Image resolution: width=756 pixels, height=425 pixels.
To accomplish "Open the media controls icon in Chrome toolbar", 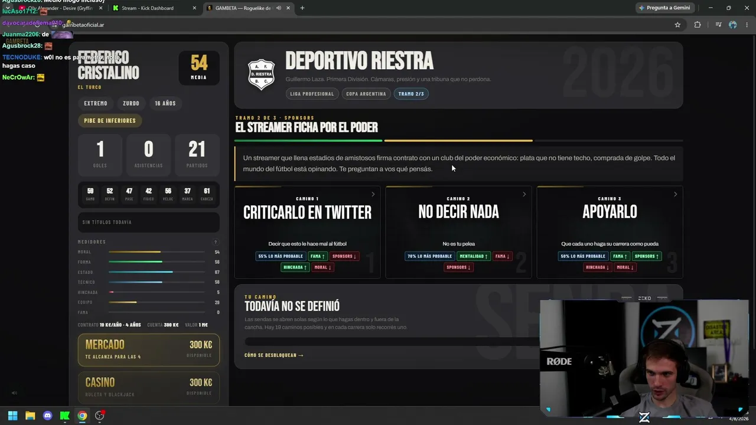I will (x=718, y=25).
